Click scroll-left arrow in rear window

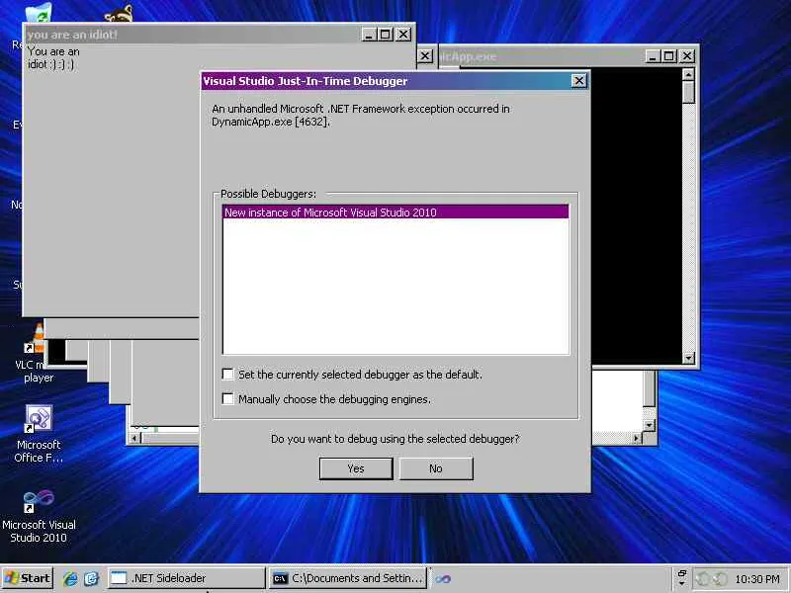134,438
